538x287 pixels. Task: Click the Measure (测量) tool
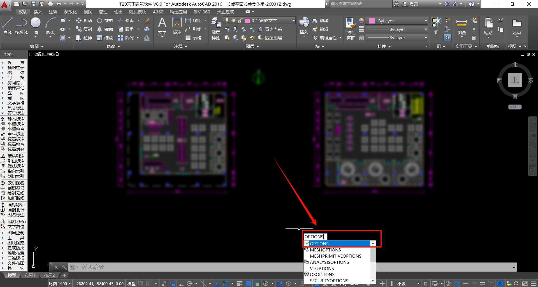[x=462, y=27]
